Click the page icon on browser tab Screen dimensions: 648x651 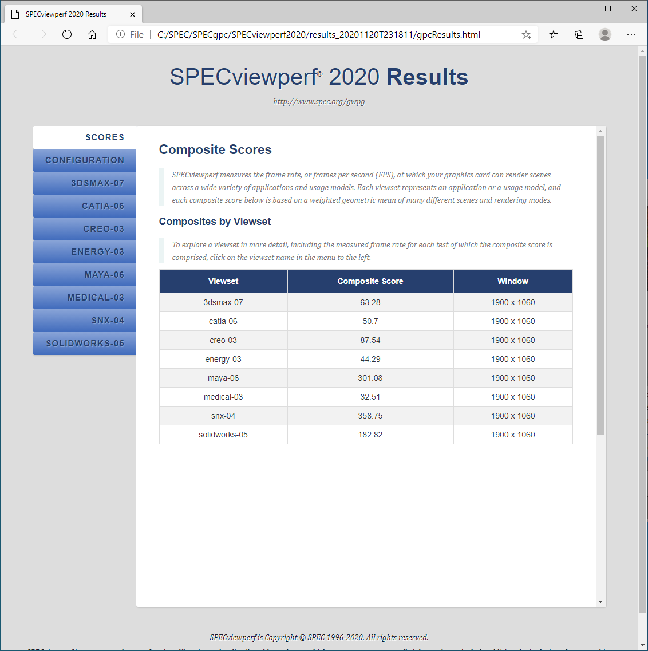[15, 14]
